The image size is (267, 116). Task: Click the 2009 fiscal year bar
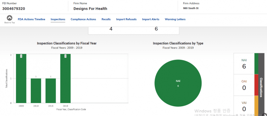pyautogui.click(x=21, y=78)
